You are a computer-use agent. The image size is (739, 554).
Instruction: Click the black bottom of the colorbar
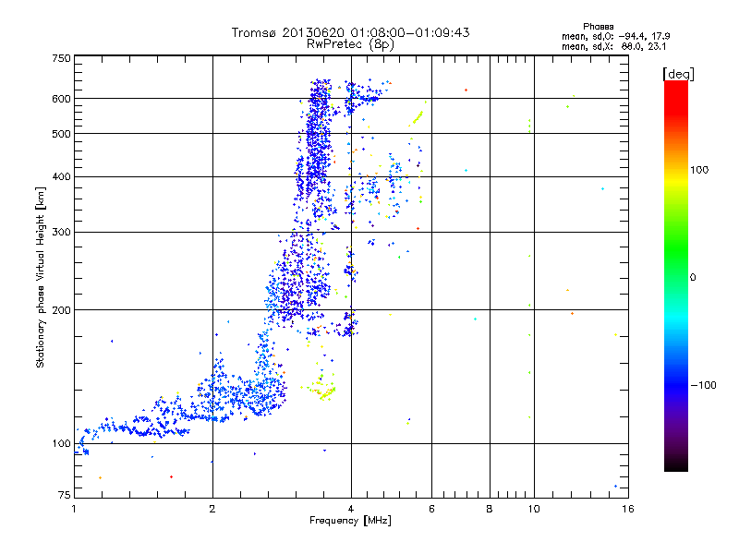click(676, 464)
